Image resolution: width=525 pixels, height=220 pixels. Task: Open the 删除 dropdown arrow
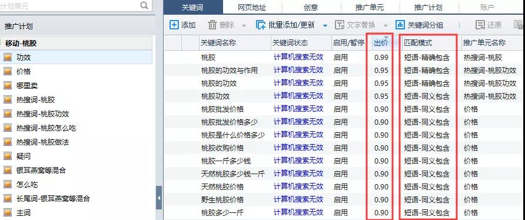point(244,25)
